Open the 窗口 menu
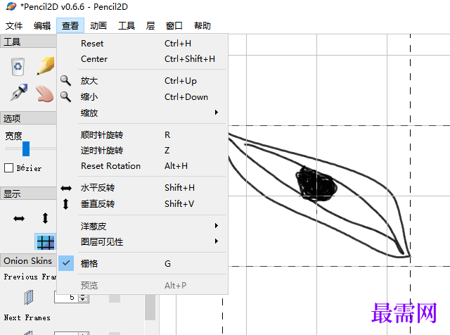The width and height of the screenshot is (450, 335). (174, 25)
